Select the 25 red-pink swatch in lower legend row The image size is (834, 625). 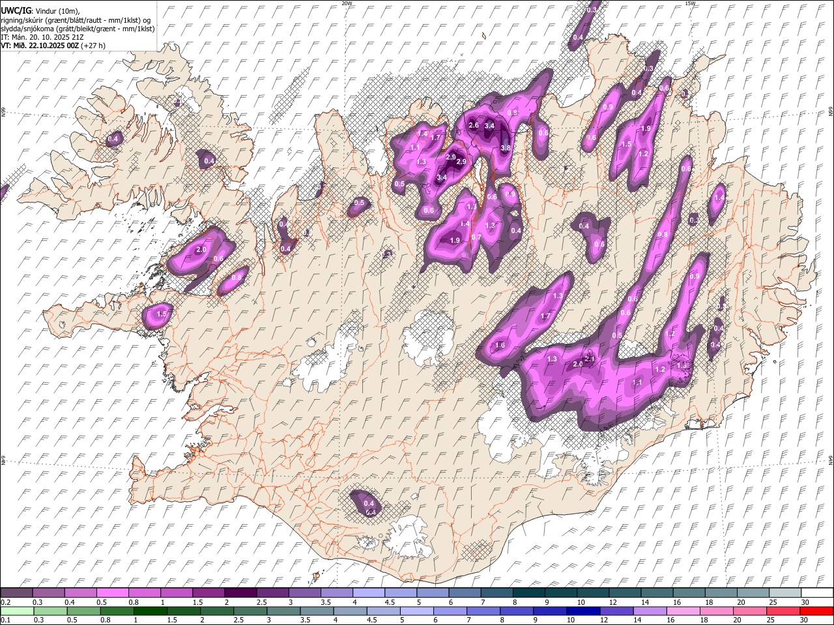coord(782,611)
